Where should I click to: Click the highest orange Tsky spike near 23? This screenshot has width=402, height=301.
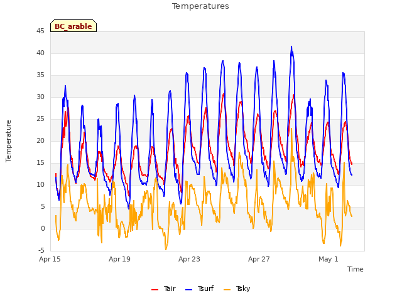[x=291, y=128]
